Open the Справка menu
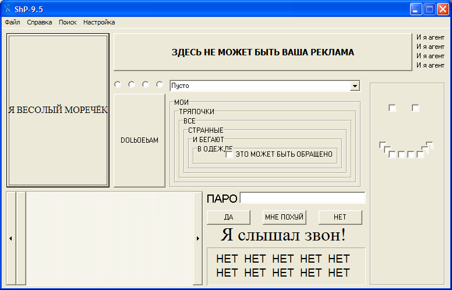This screenshot has height=290, width=452. click(40, 22)
